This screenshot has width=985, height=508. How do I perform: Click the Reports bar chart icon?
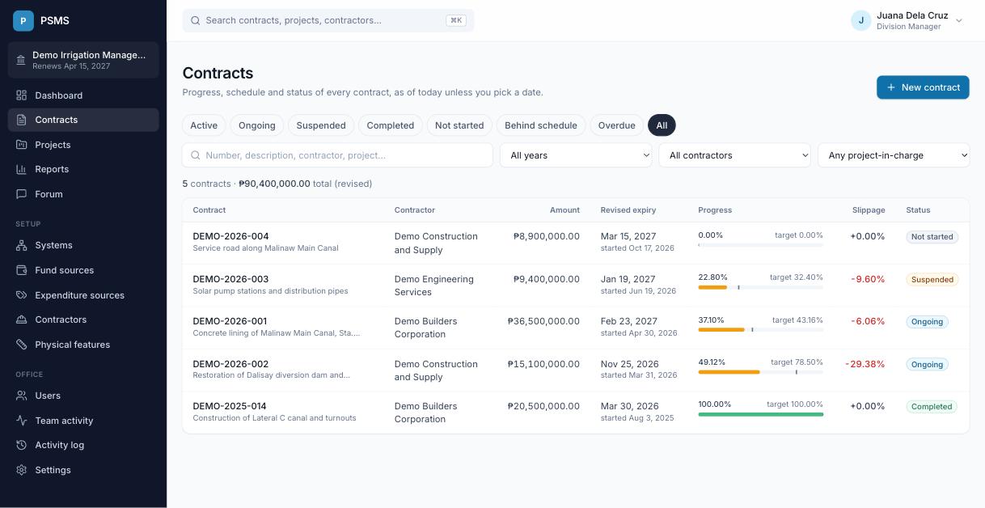click(x=22, y=169)
